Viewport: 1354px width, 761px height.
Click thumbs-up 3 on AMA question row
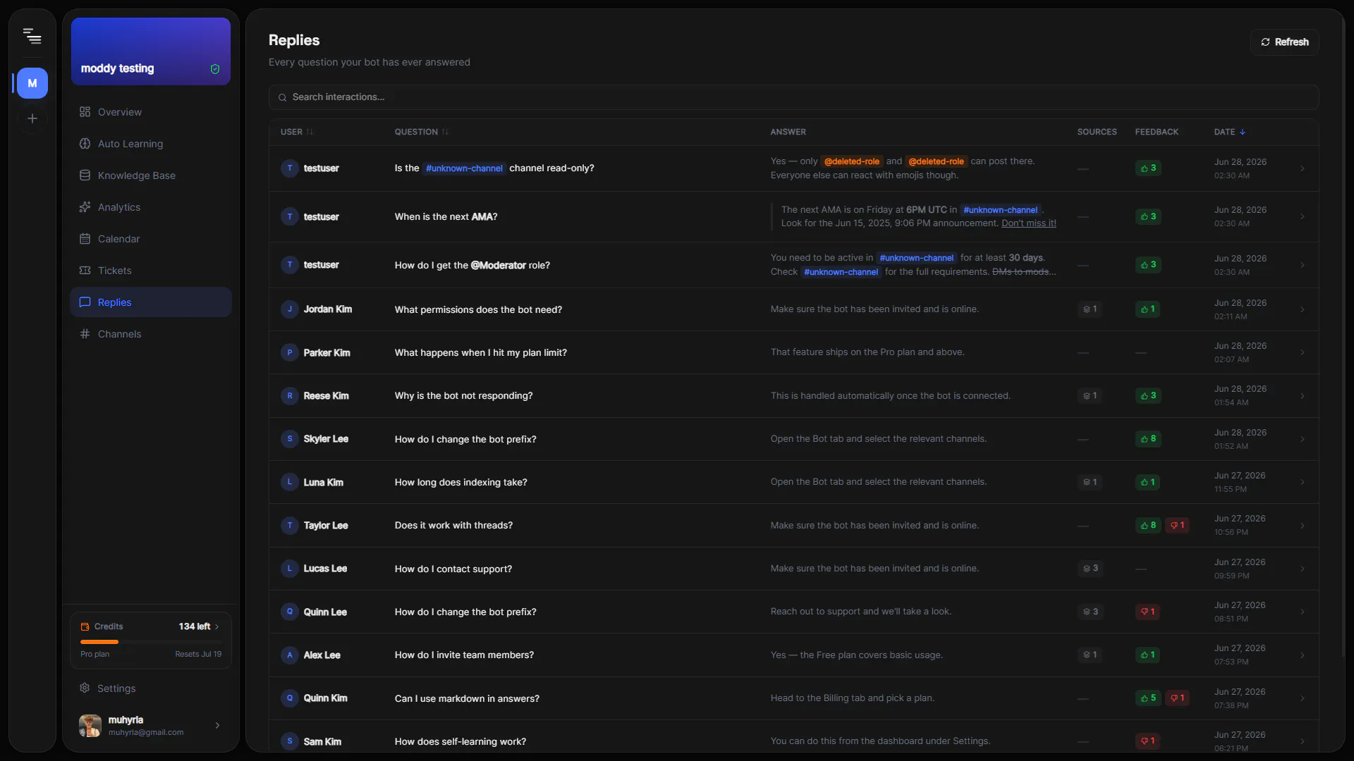pos(1148,216)
